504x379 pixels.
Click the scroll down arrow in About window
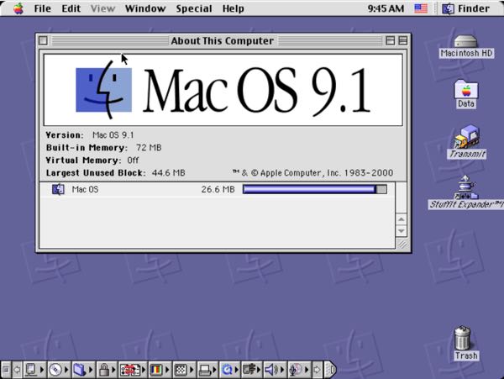(402, 231)
